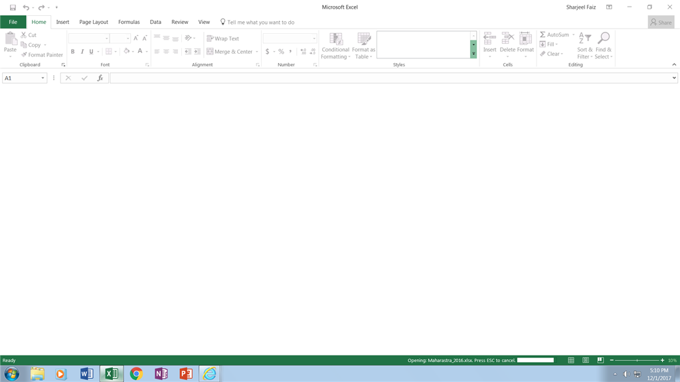
Task: Click Delete Cells icon
Action: (x=507, y=38)
